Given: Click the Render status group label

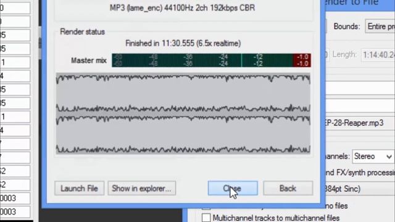Looking at the screenshot, I should coord(82,31).
